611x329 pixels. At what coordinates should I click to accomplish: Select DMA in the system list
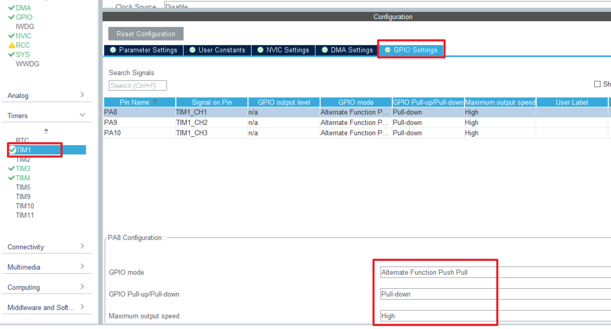click(x=23, y=8)
